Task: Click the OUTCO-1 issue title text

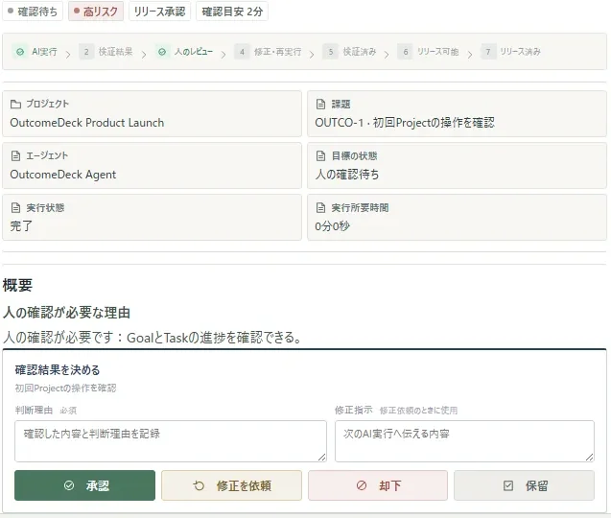Action: (x=405, y=123)
